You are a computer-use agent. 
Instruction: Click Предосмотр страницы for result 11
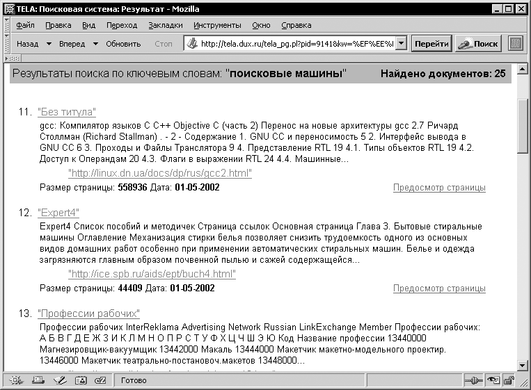tap(439, 188)
